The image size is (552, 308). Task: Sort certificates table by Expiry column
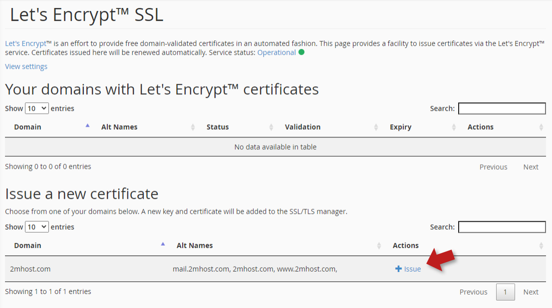click(x=400, y=127)
